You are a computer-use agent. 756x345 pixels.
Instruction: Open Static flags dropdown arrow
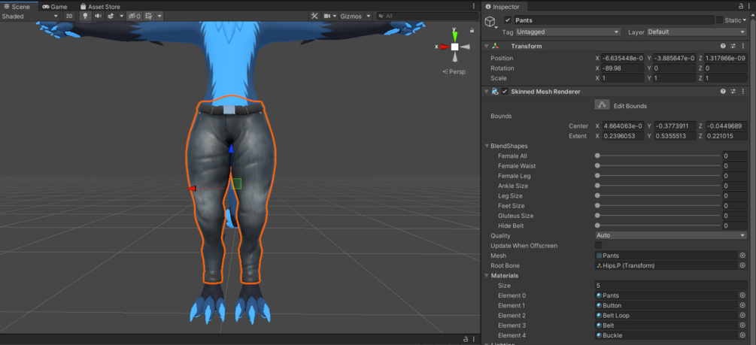pos(745,20)
